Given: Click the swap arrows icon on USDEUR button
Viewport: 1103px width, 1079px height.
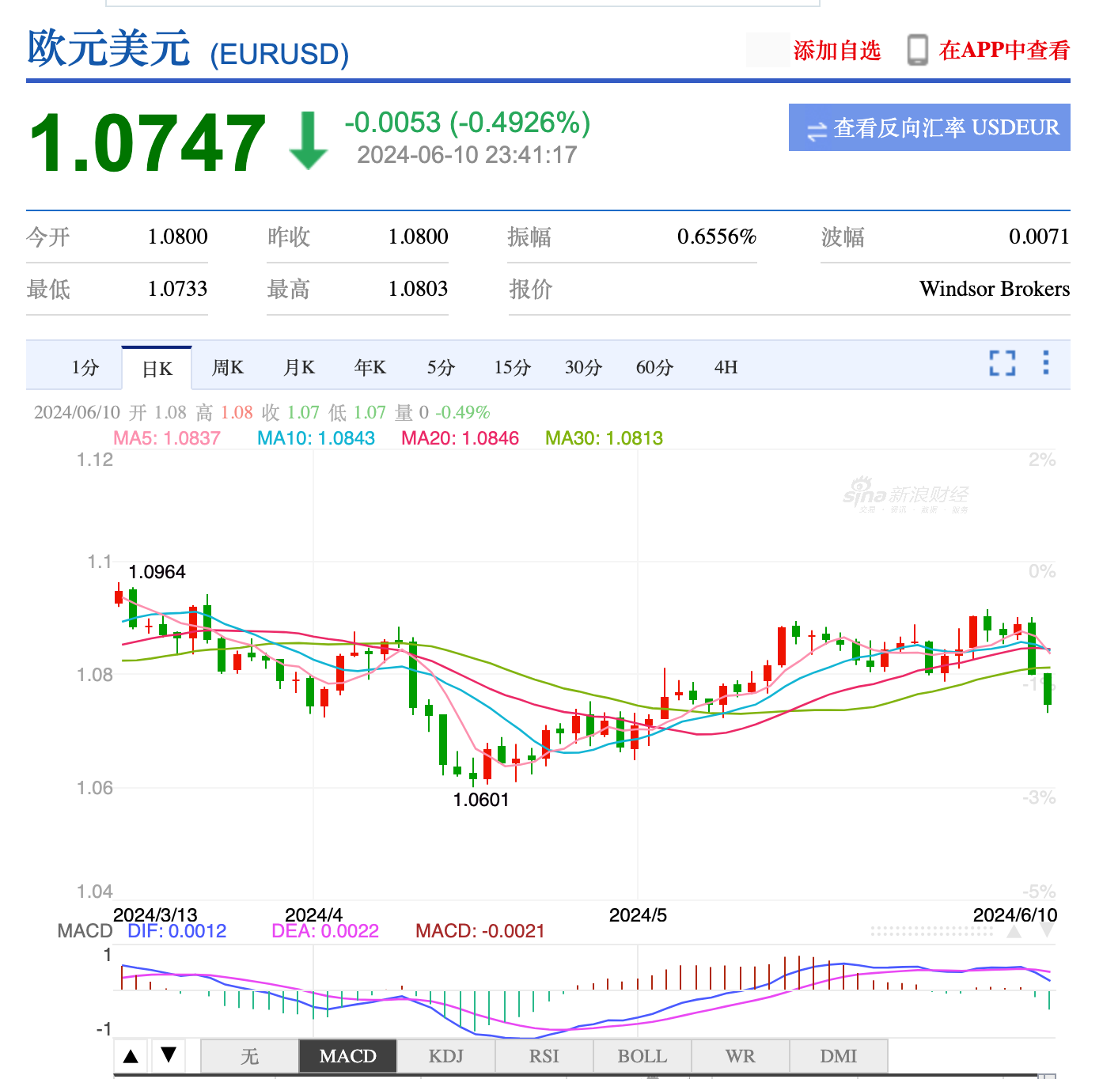Looking at the screenshot, I should point(817,127).
